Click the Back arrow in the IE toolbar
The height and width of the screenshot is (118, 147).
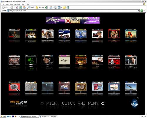point(4,7)
